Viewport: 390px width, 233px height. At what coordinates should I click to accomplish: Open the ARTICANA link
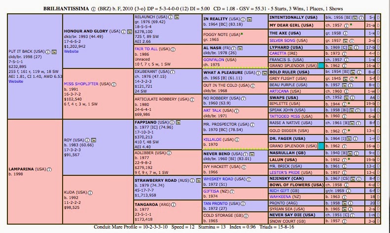279,91
